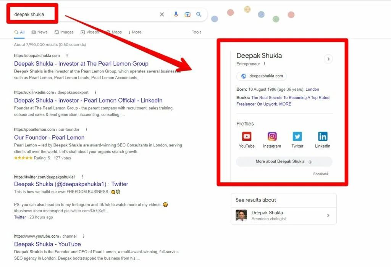Open the Twitter profile icon
Viewport: 391px width, 267px height.
(x=297, y=137)
